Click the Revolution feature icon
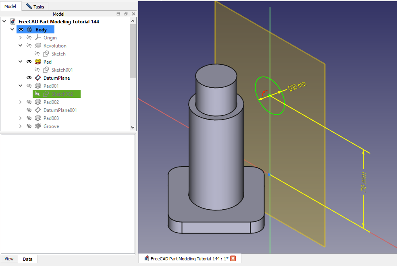Image resolution: width=397 pixels, height=266 pixels. [x=38, y=46]
